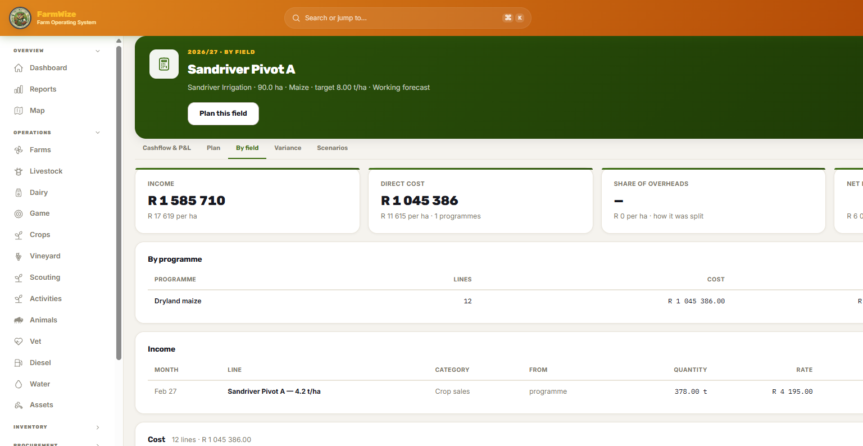Viewport: 863px width, 446px height.
Task: Click the Crop sales category cell
Action: click(452, 392)
